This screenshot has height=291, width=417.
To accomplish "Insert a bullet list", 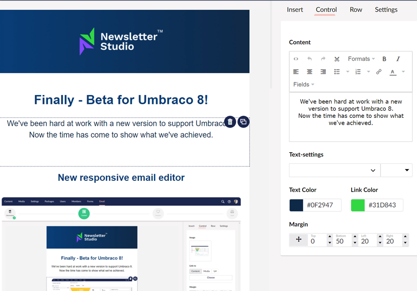I will (x=337, y=72).
